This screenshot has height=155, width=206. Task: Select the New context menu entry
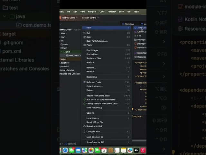(x=107, y=28)
